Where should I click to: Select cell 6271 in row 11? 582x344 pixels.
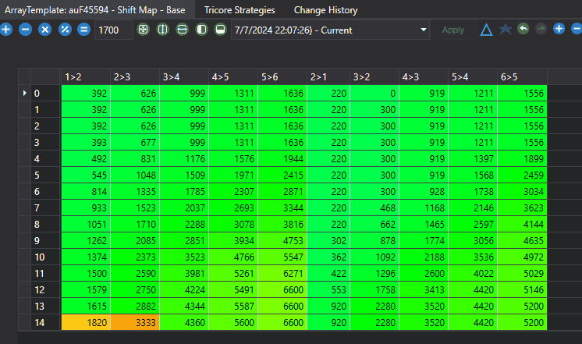click(x=282, y=274)
